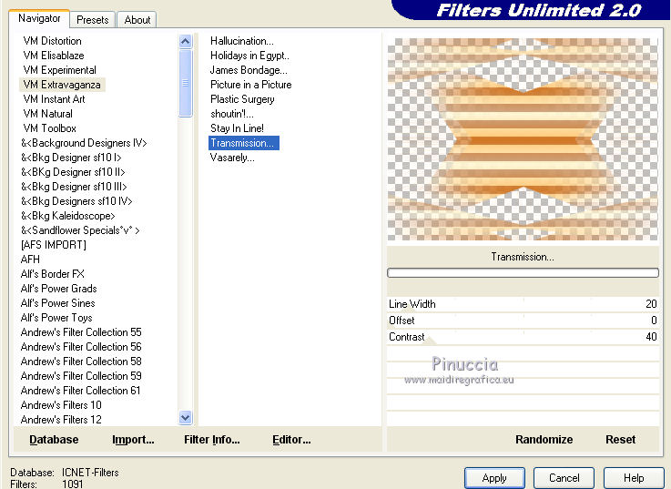The width and height of the screenshot is (671, 489).
Task: Select VM Instant Art category
Action: pyautogui.click(x=54, y=99)
